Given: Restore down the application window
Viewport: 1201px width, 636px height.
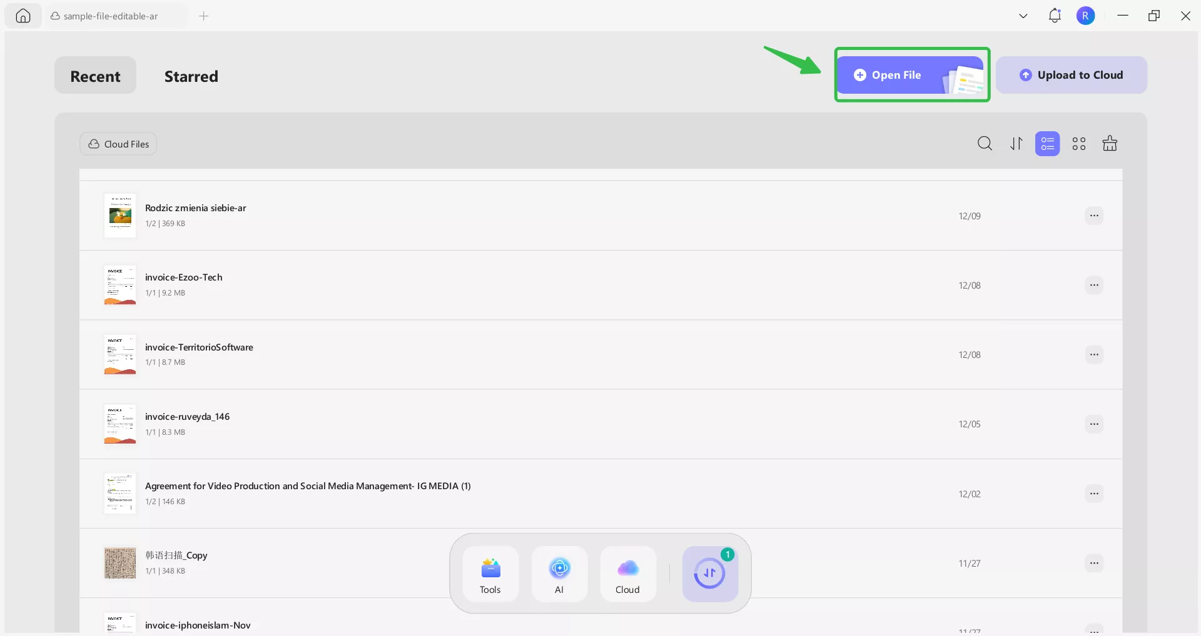Looking at the screenshot, I should 1154,16.
